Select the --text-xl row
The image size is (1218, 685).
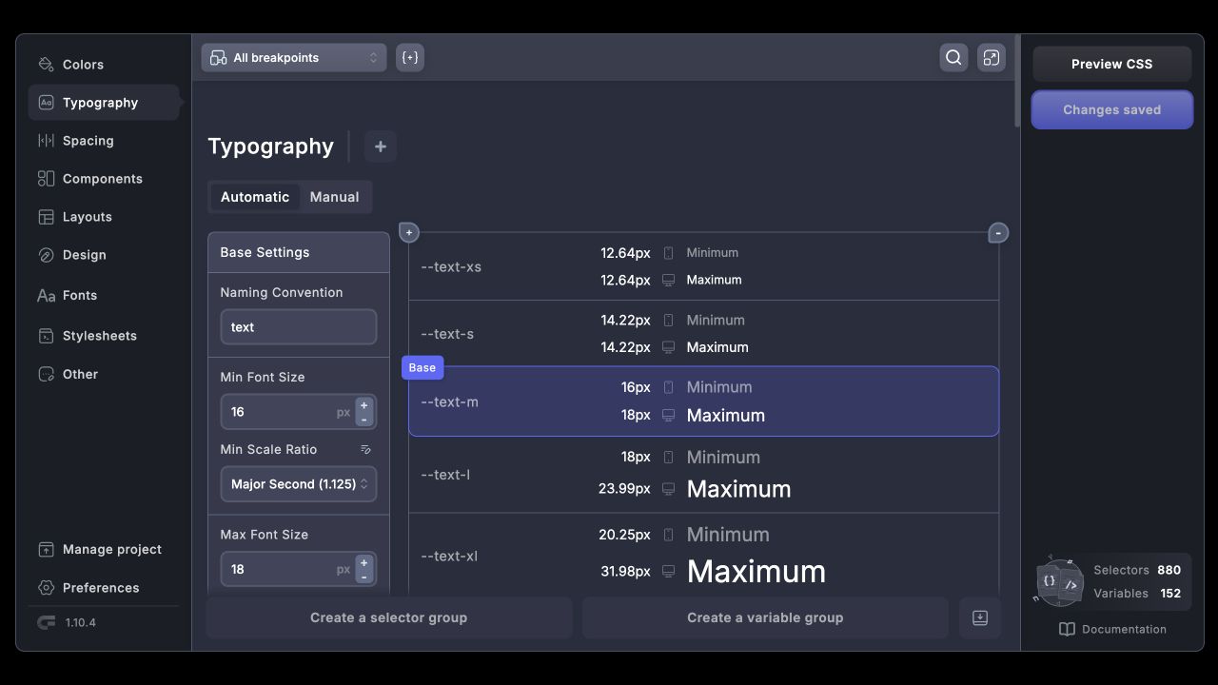click(x=704, y=556)
